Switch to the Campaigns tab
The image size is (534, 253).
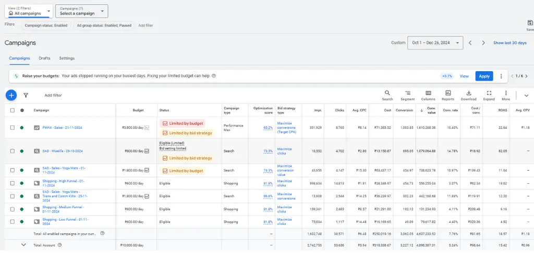tap(19, 58)
